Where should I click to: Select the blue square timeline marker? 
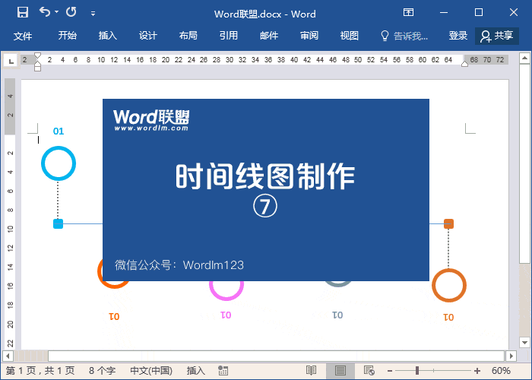58,224
